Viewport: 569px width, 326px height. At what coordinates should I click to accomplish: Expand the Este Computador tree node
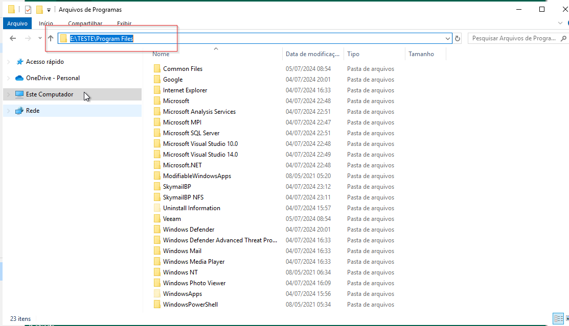pos(9,94)
